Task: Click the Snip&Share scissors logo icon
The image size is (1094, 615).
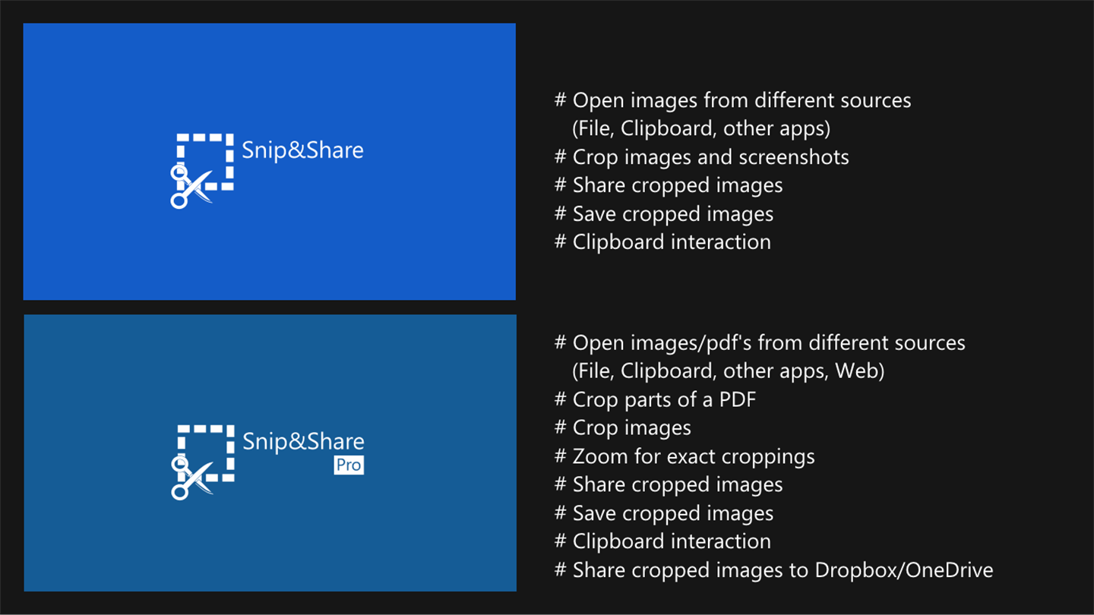Action: 202,171
